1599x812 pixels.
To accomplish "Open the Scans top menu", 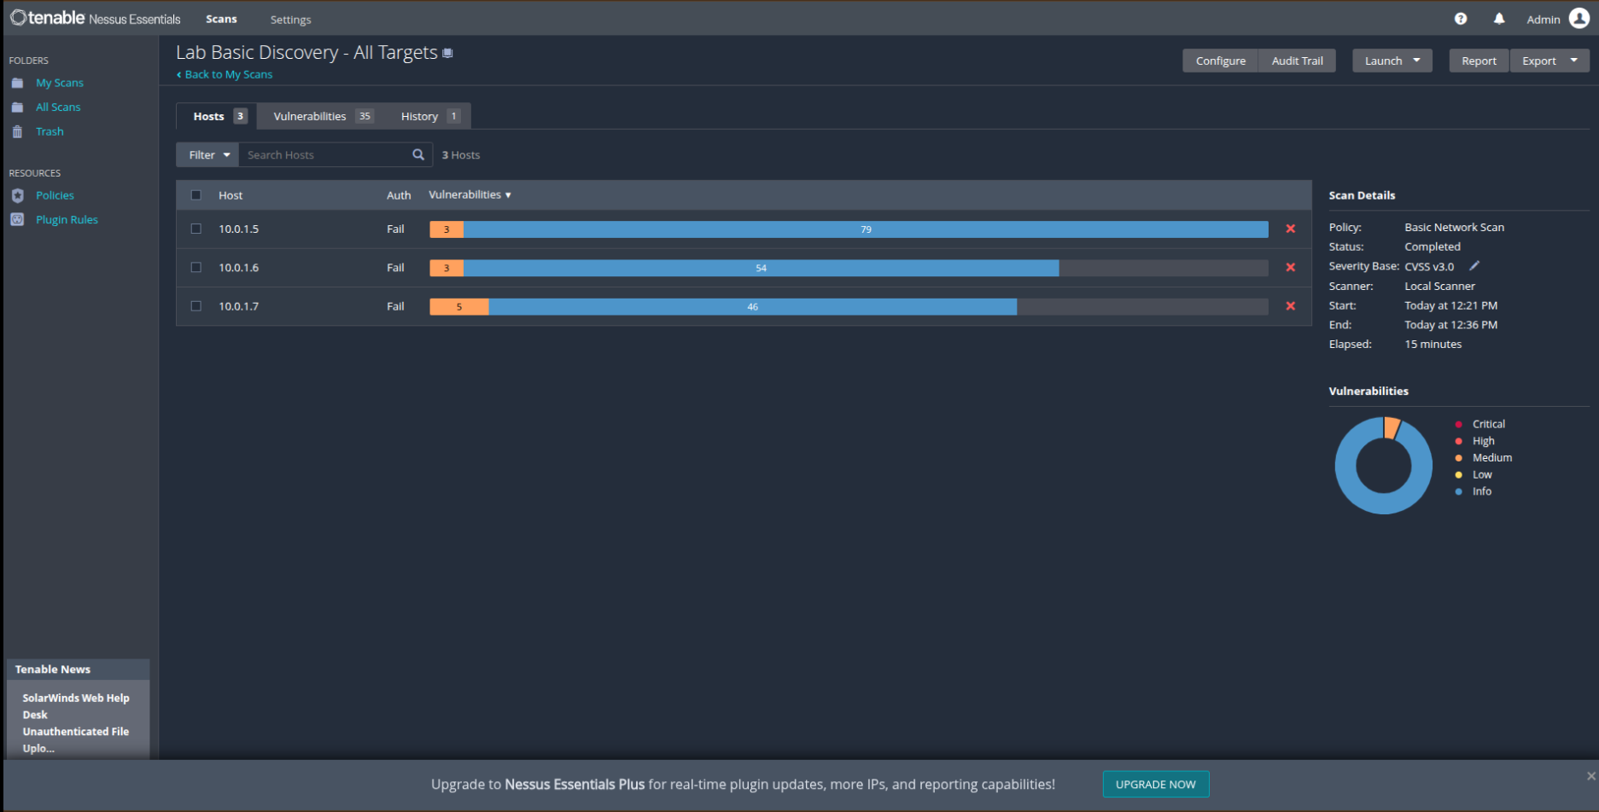I will tap(221, 19).
